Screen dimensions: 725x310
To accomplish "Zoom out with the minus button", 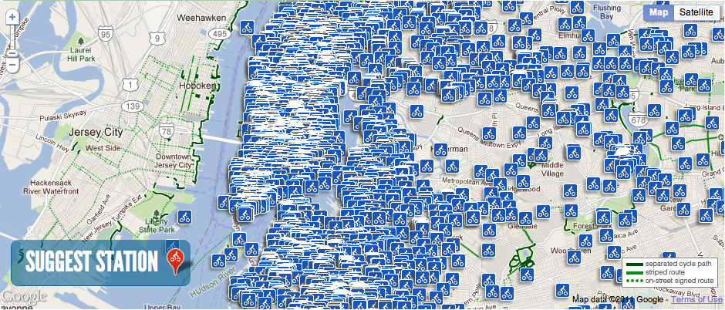I will point(12,66).
